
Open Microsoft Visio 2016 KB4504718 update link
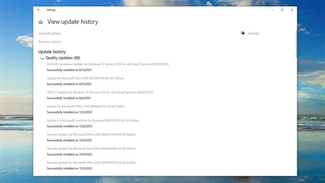[x=85, y=78]
